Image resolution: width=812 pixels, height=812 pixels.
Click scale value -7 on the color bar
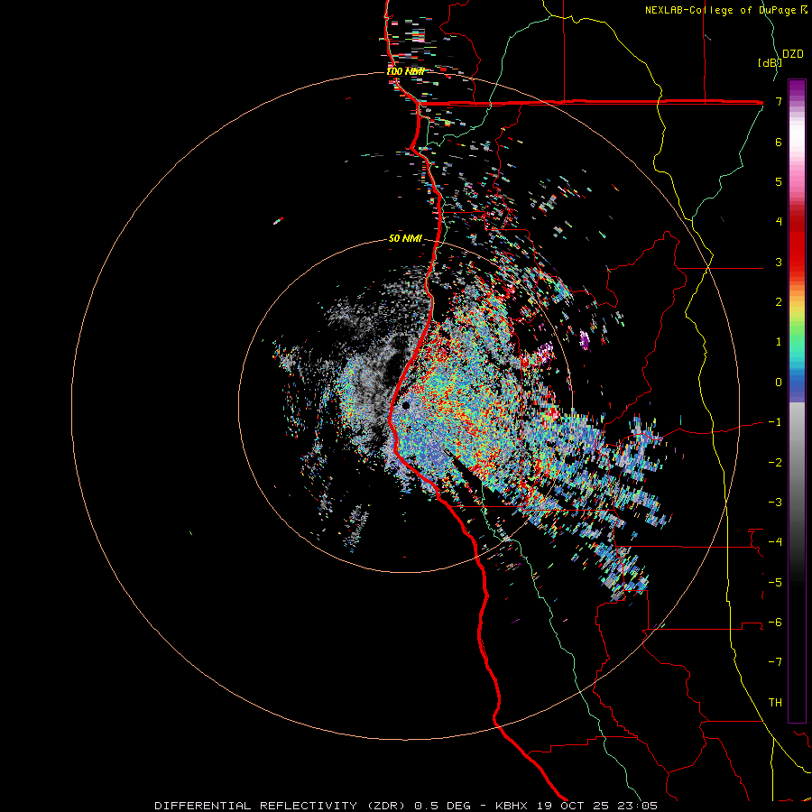coord(775,662)
